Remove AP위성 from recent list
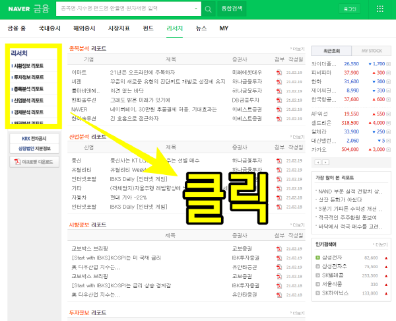Screen dimensions: 396x321 (389, 114)
